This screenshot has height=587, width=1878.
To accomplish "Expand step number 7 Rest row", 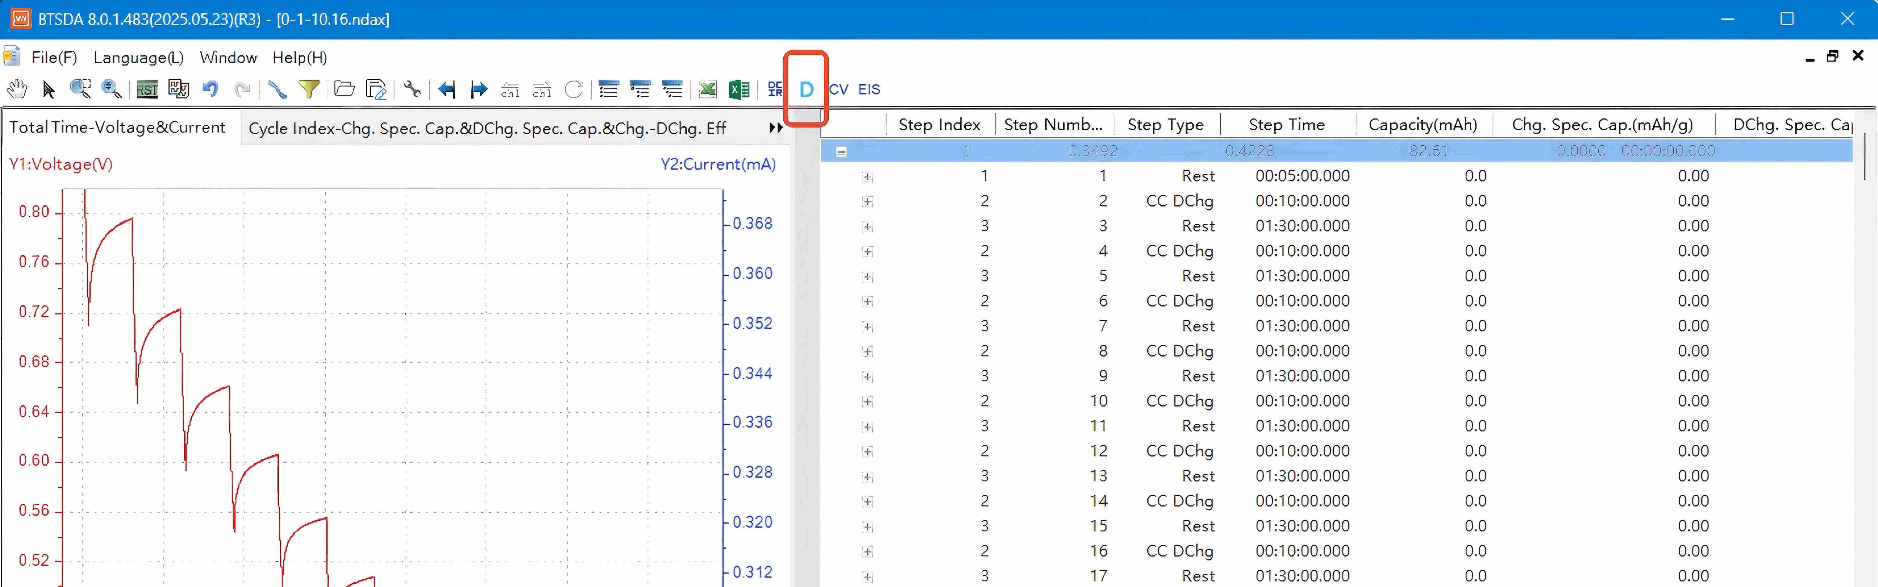I will point(868,327).
